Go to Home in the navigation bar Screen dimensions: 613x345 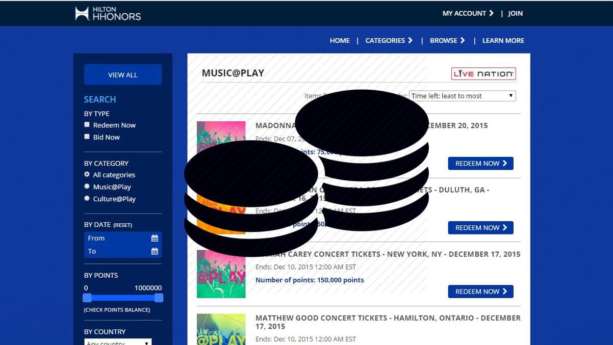click(340, 40)
